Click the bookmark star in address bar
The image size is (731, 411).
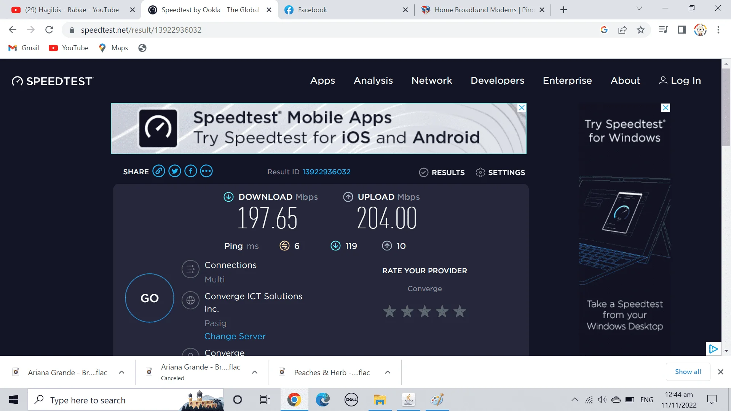641,30
